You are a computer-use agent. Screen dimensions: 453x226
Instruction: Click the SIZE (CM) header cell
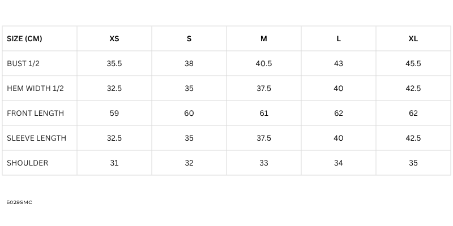coord(24,39)
